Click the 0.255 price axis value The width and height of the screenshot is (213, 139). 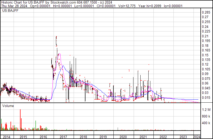(206, 22)
